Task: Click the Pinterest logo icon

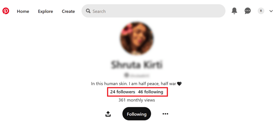Action: coord(6,11)
